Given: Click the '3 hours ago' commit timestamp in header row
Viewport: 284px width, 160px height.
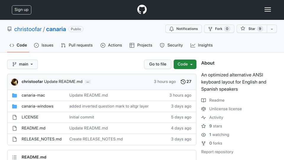Looking at the screenshot, I should point(165,82).
